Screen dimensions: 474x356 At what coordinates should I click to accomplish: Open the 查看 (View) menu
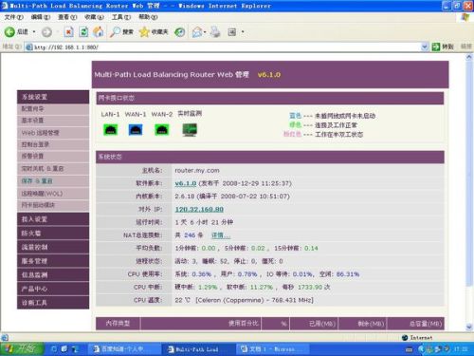[67, 17]
